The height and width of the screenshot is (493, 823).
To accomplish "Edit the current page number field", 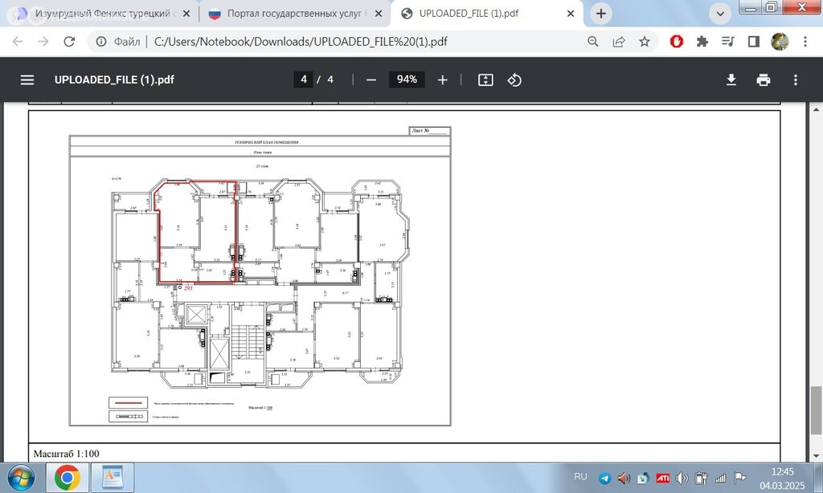I will (303, 79).
